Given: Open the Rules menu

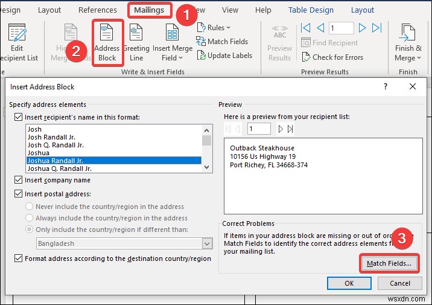Looking at the screenshot, I should tap(214, 28).
